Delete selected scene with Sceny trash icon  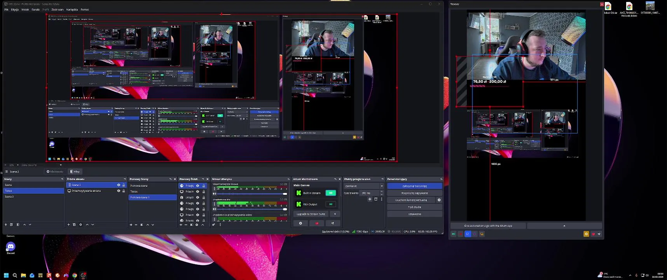[x=11, y=224]
